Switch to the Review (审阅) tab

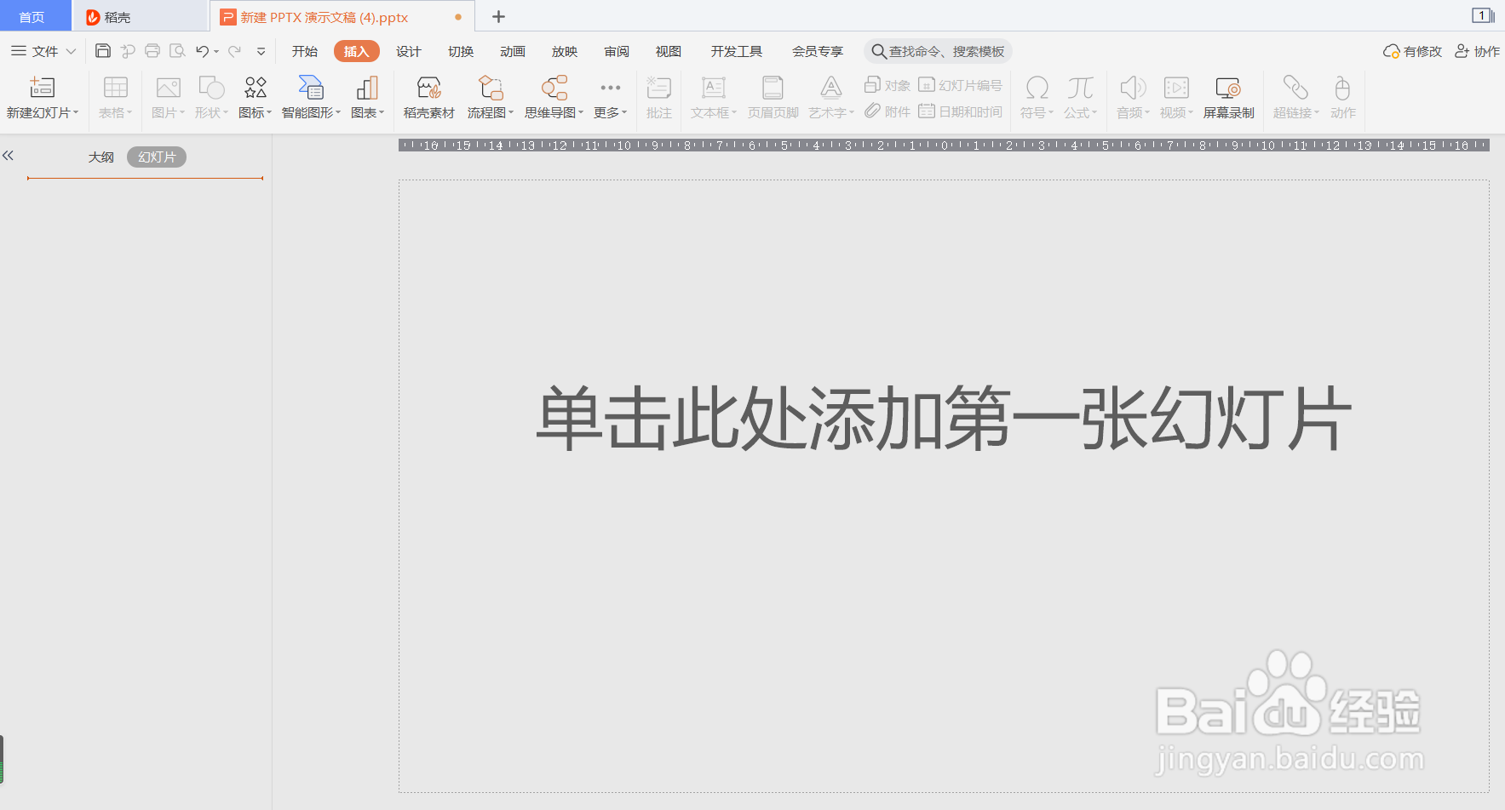coord(617,51)
